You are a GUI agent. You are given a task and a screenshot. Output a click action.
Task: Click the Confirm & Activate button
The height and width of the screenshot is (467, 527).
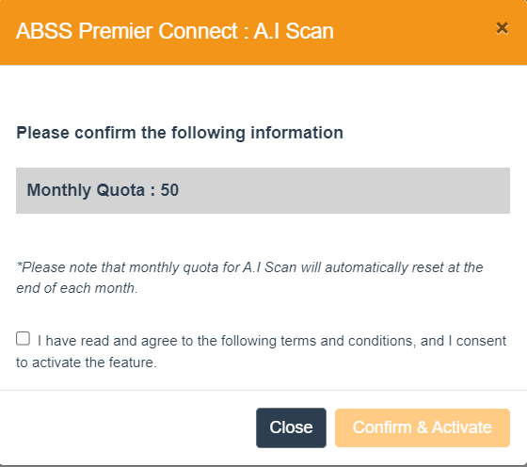pyautogui.click(x=423, y=427)
